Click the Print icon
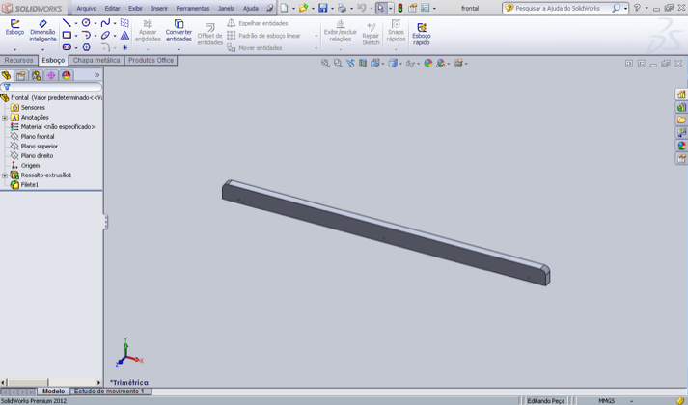 pos(342,8)
